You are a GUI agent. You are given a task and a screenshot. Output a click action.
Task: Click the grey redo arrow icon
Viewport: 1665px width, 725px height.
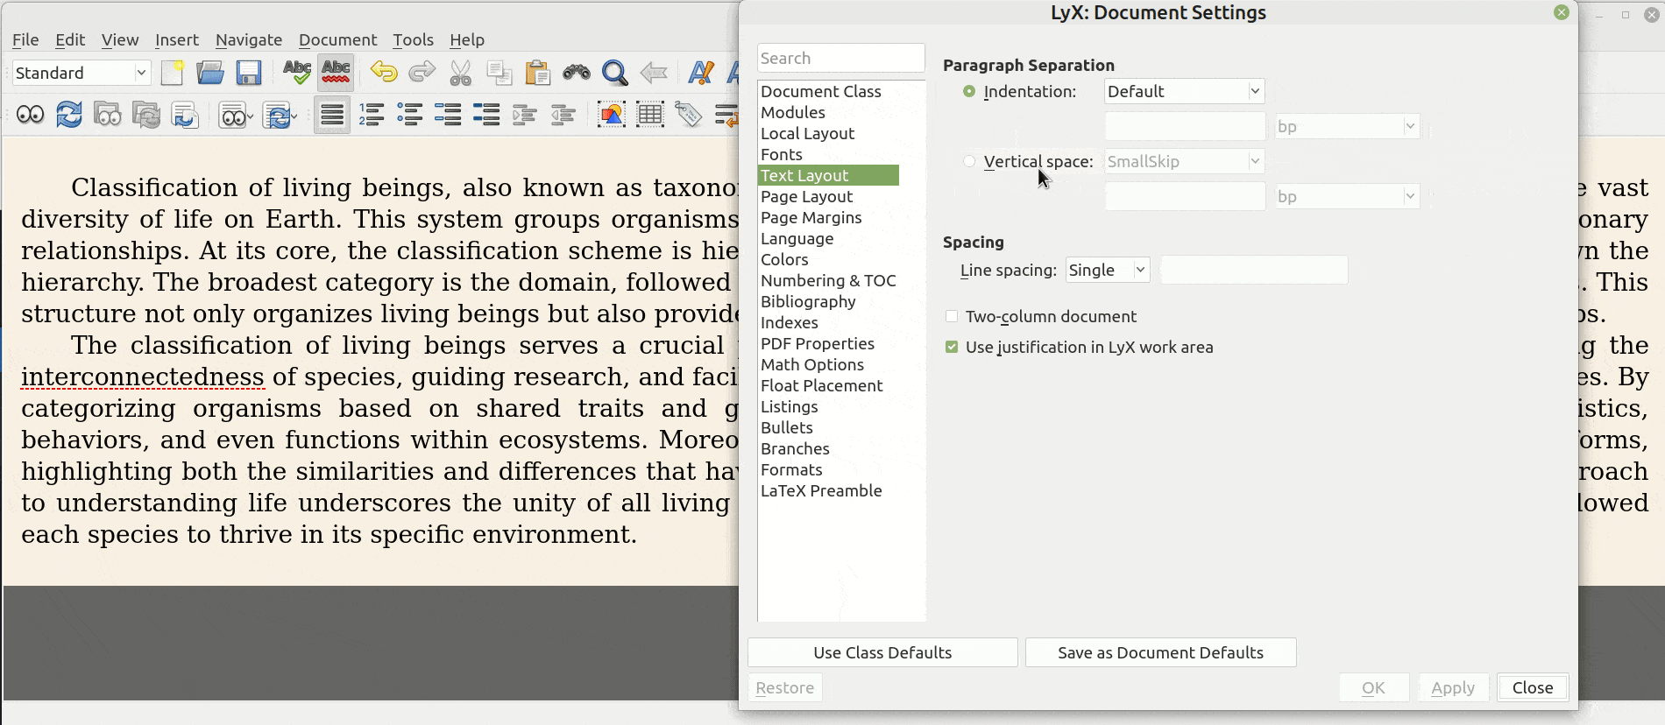[422, 73]
